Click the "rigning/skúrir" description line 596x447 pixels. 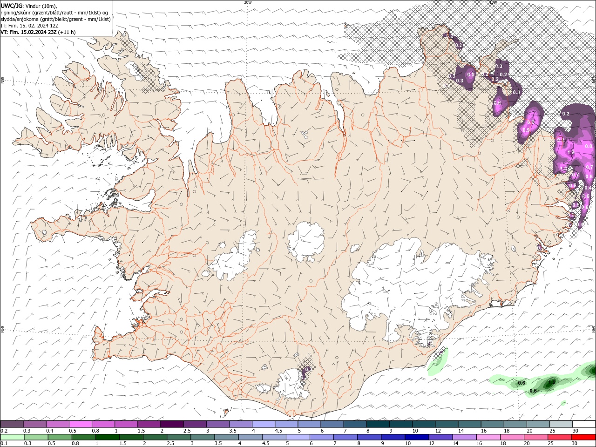[55, 13]
